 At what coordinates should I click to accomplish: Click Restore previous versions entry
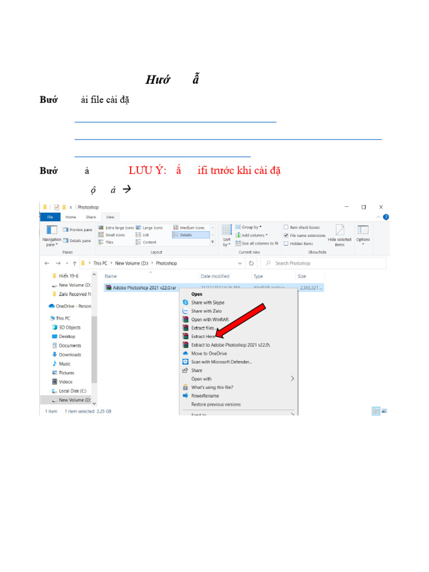point(216,404)
